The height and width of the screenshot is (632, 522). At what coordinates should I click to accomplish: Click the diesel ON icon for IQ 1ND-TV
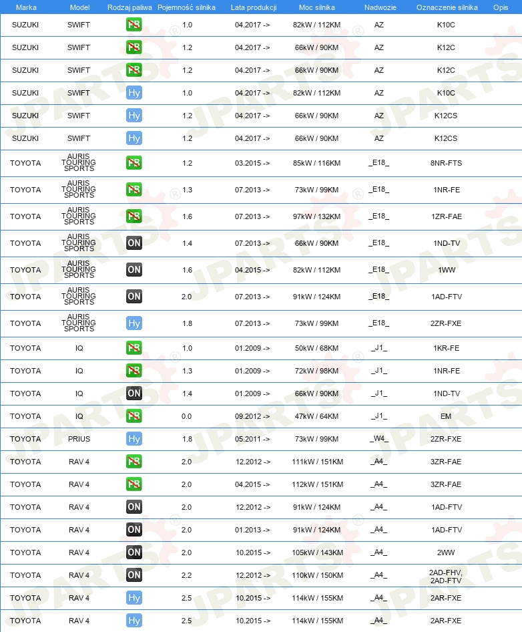coord(134,393)
